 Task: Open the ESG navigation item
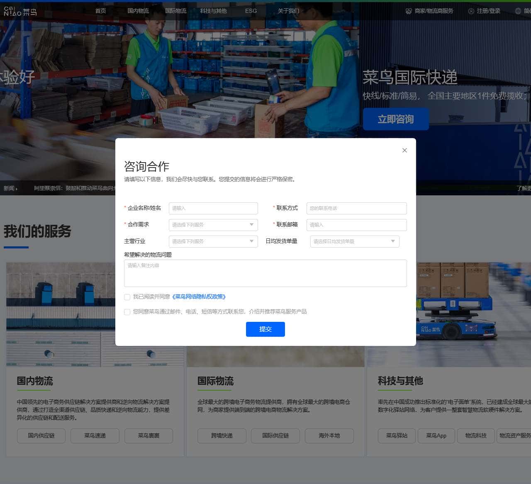(251, 11)
